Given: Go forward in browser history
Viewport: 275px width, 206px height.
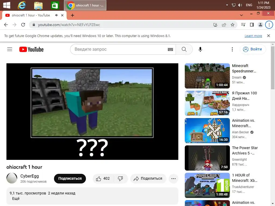Looking at the screenshot, I should (15, 25).
